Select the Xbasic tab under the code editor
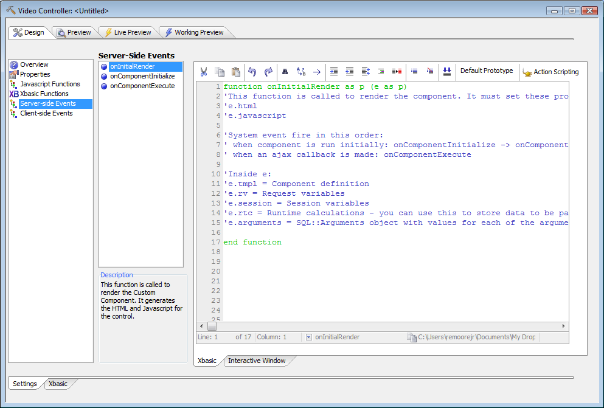 click(207, 361)
